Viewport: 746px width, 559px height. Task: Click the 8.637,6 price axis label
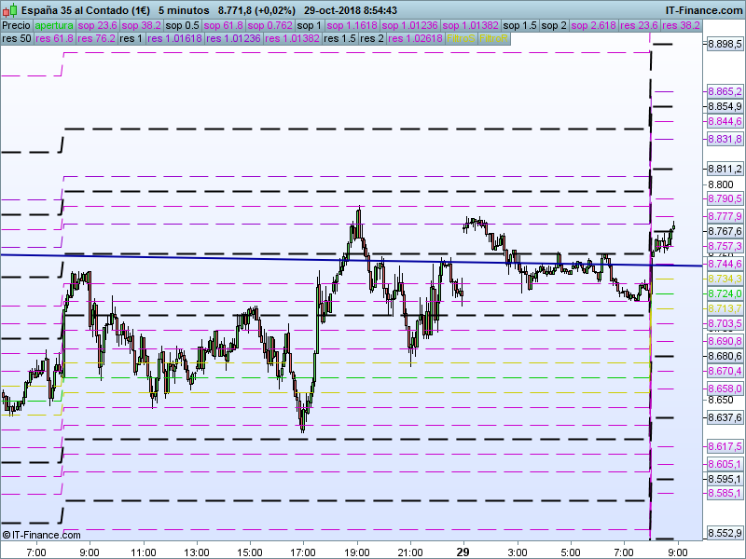(x=725, y=417)
